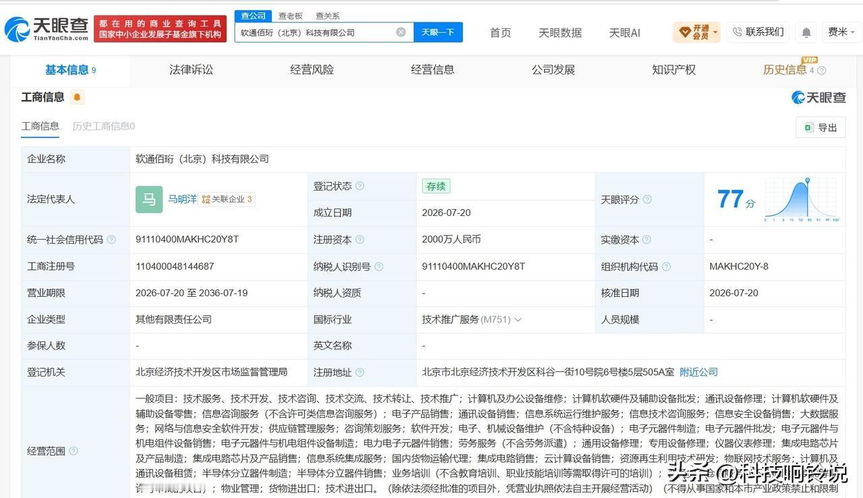863x498 pixels.
Task: Select the 查关系 search tab
Action: [x=328, y=16]
